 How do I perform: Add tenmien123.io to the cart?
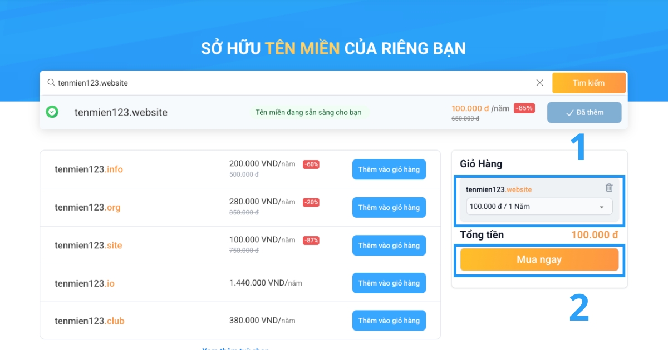389,283
